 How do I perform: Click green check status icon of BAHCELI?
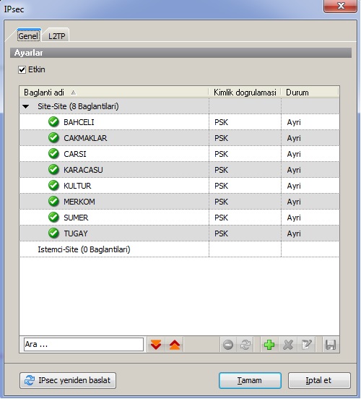(53, 122)
